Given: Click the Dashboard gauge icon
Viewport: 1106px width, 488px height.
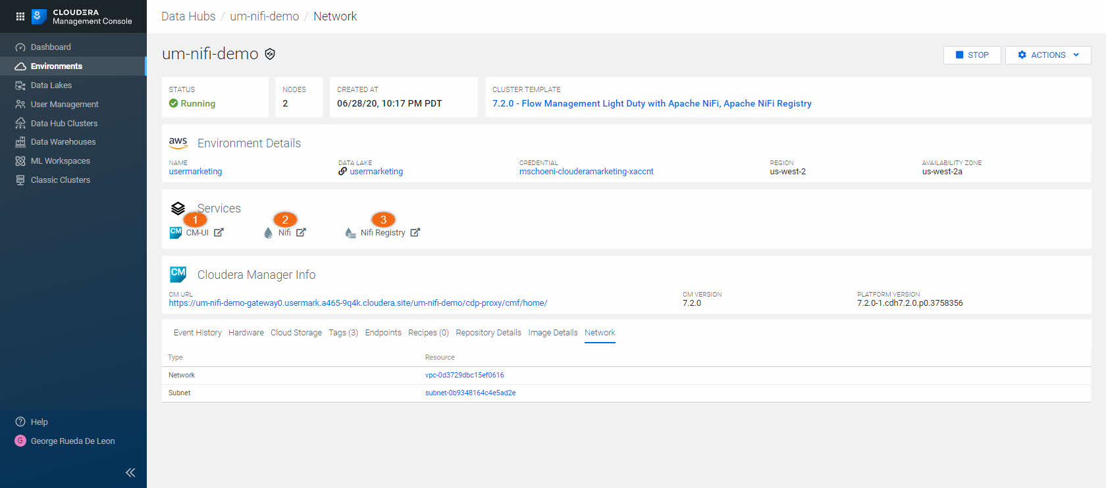Looking at the screenshot, I should click(x=20, y=47).
